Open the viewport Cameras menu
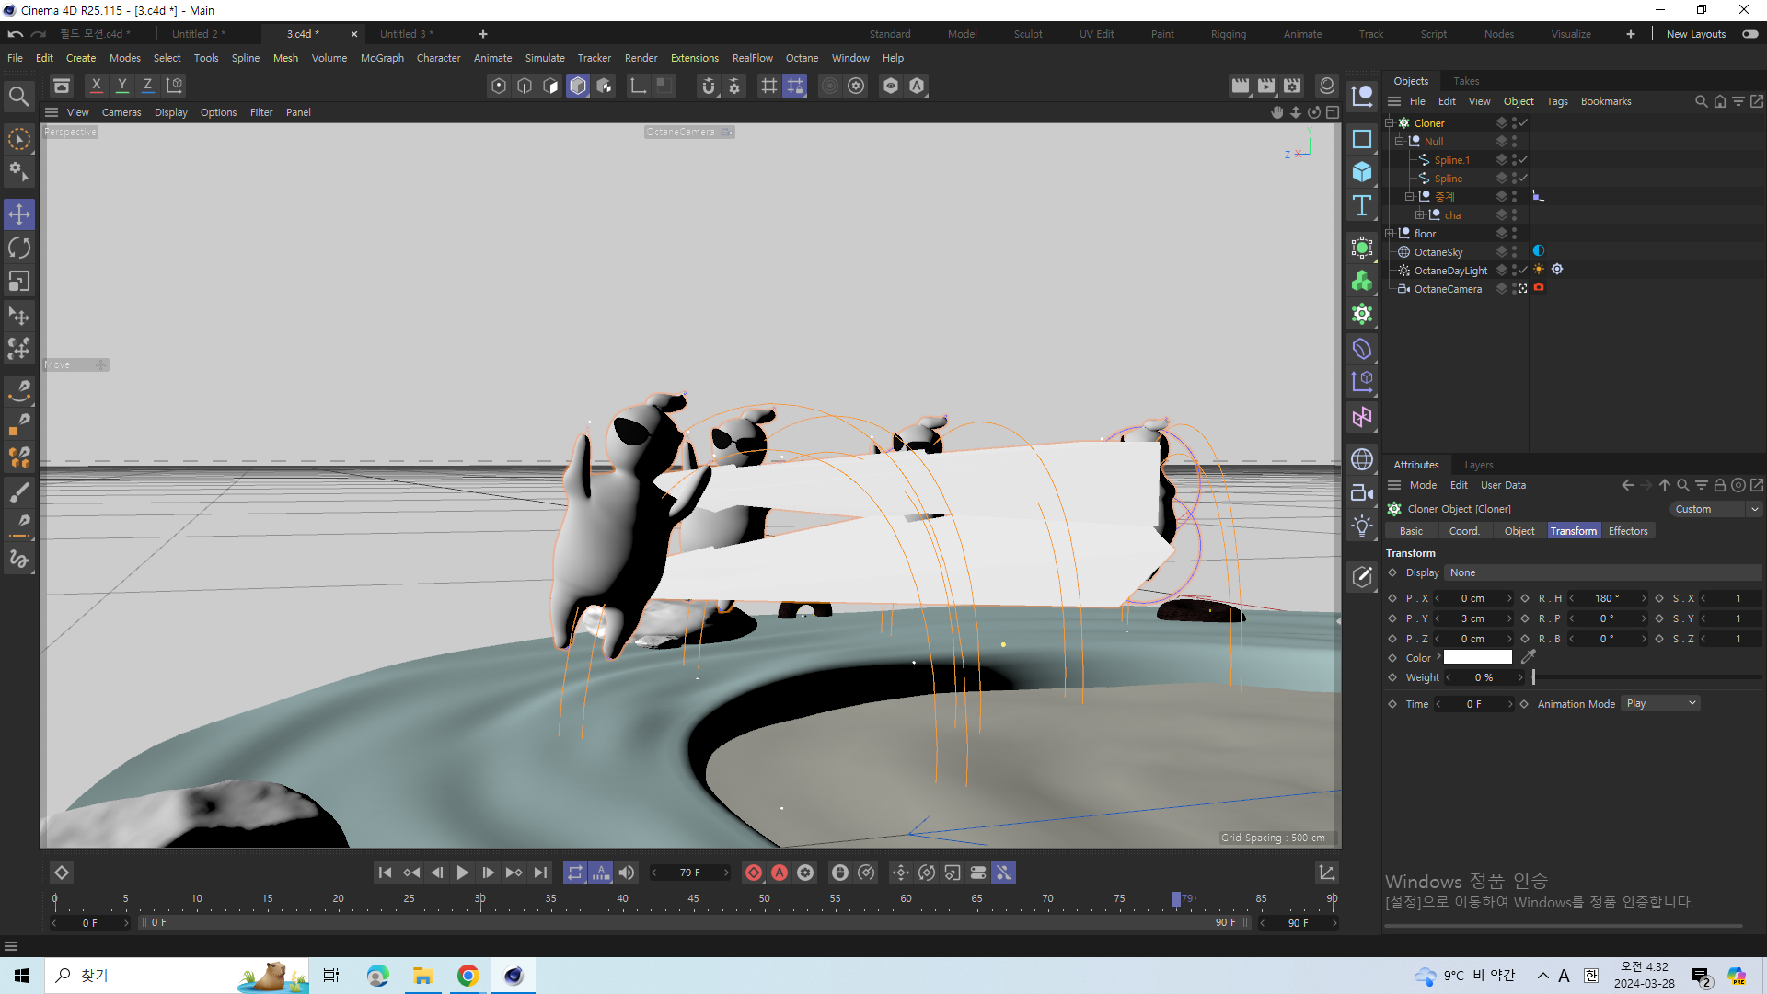Viewport: 1767px width, 994px height. click(x=121, y=112)
